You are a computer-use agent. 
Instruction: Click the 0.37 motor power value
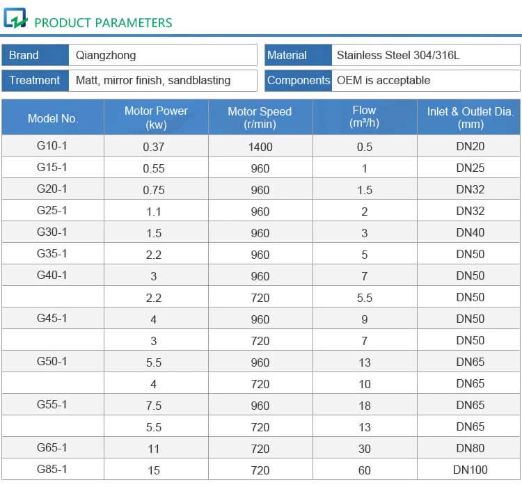pyautogui.click(x=154, y=147)
